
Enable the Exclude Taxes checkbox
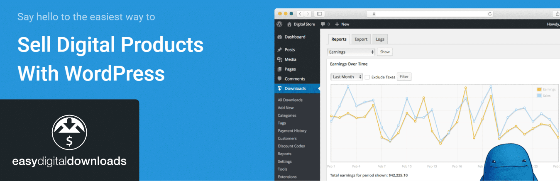point(367,77)
